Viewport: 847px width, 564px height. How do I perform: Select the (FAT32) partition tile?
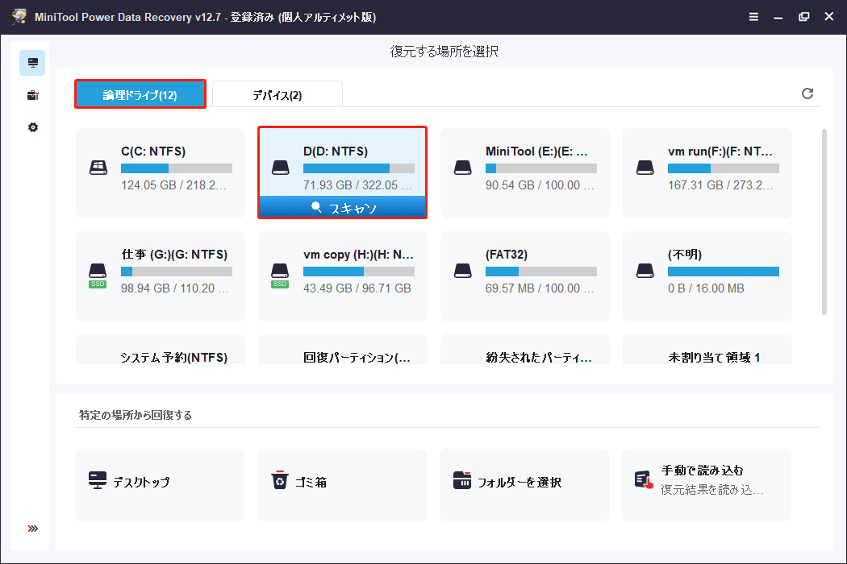tap(524, 276)
